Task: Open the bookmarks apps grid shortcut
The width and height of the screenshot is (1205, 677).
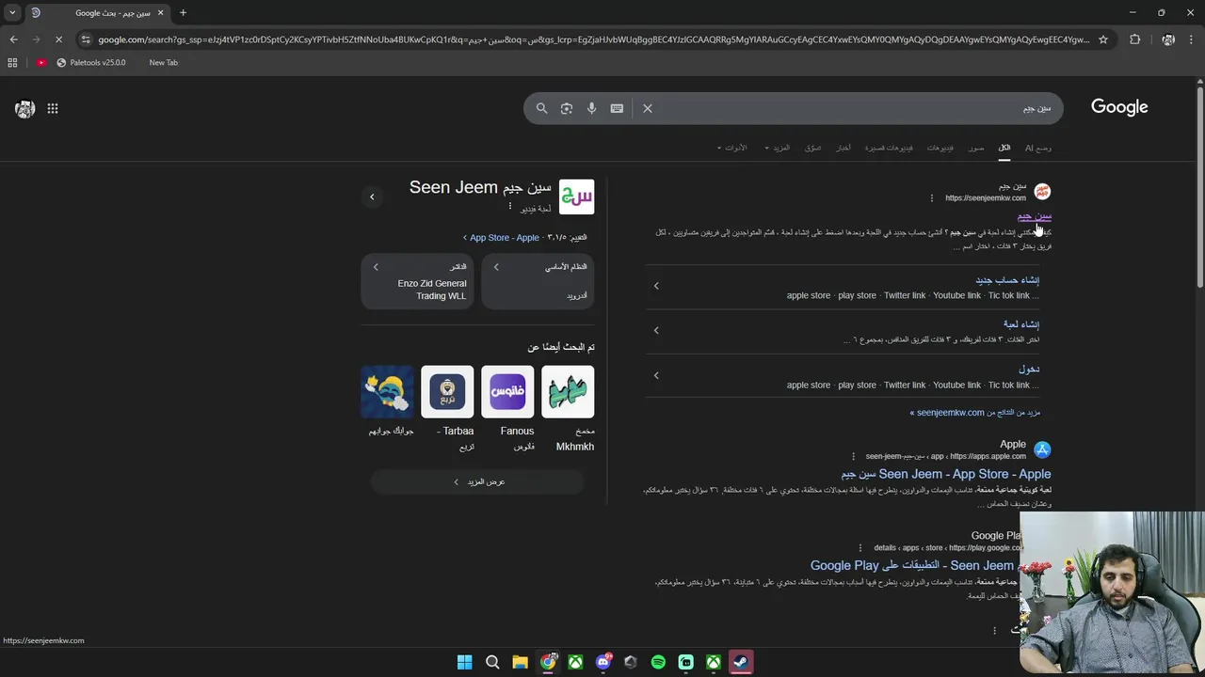Action: tap(12, 62)
